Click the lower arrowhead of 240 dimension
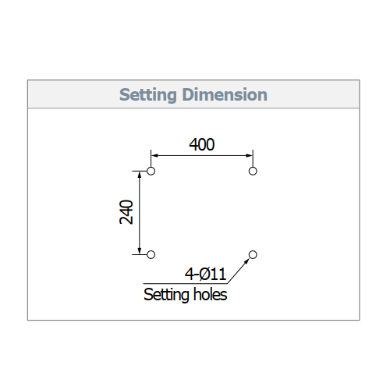This screenshot has width=390, height=390. tap(140, 251)
